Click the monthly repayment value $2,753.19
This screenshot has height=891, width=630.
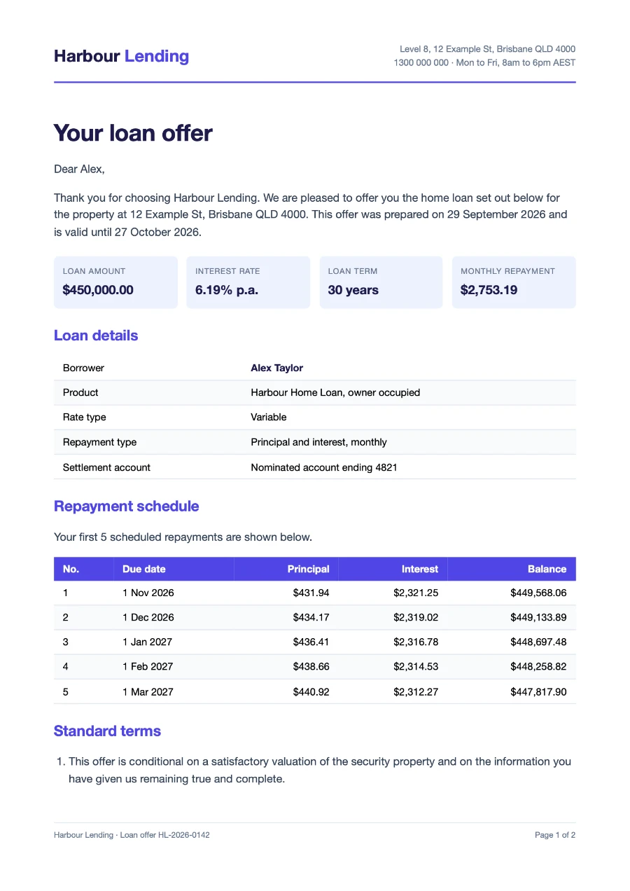coord(489,290)
